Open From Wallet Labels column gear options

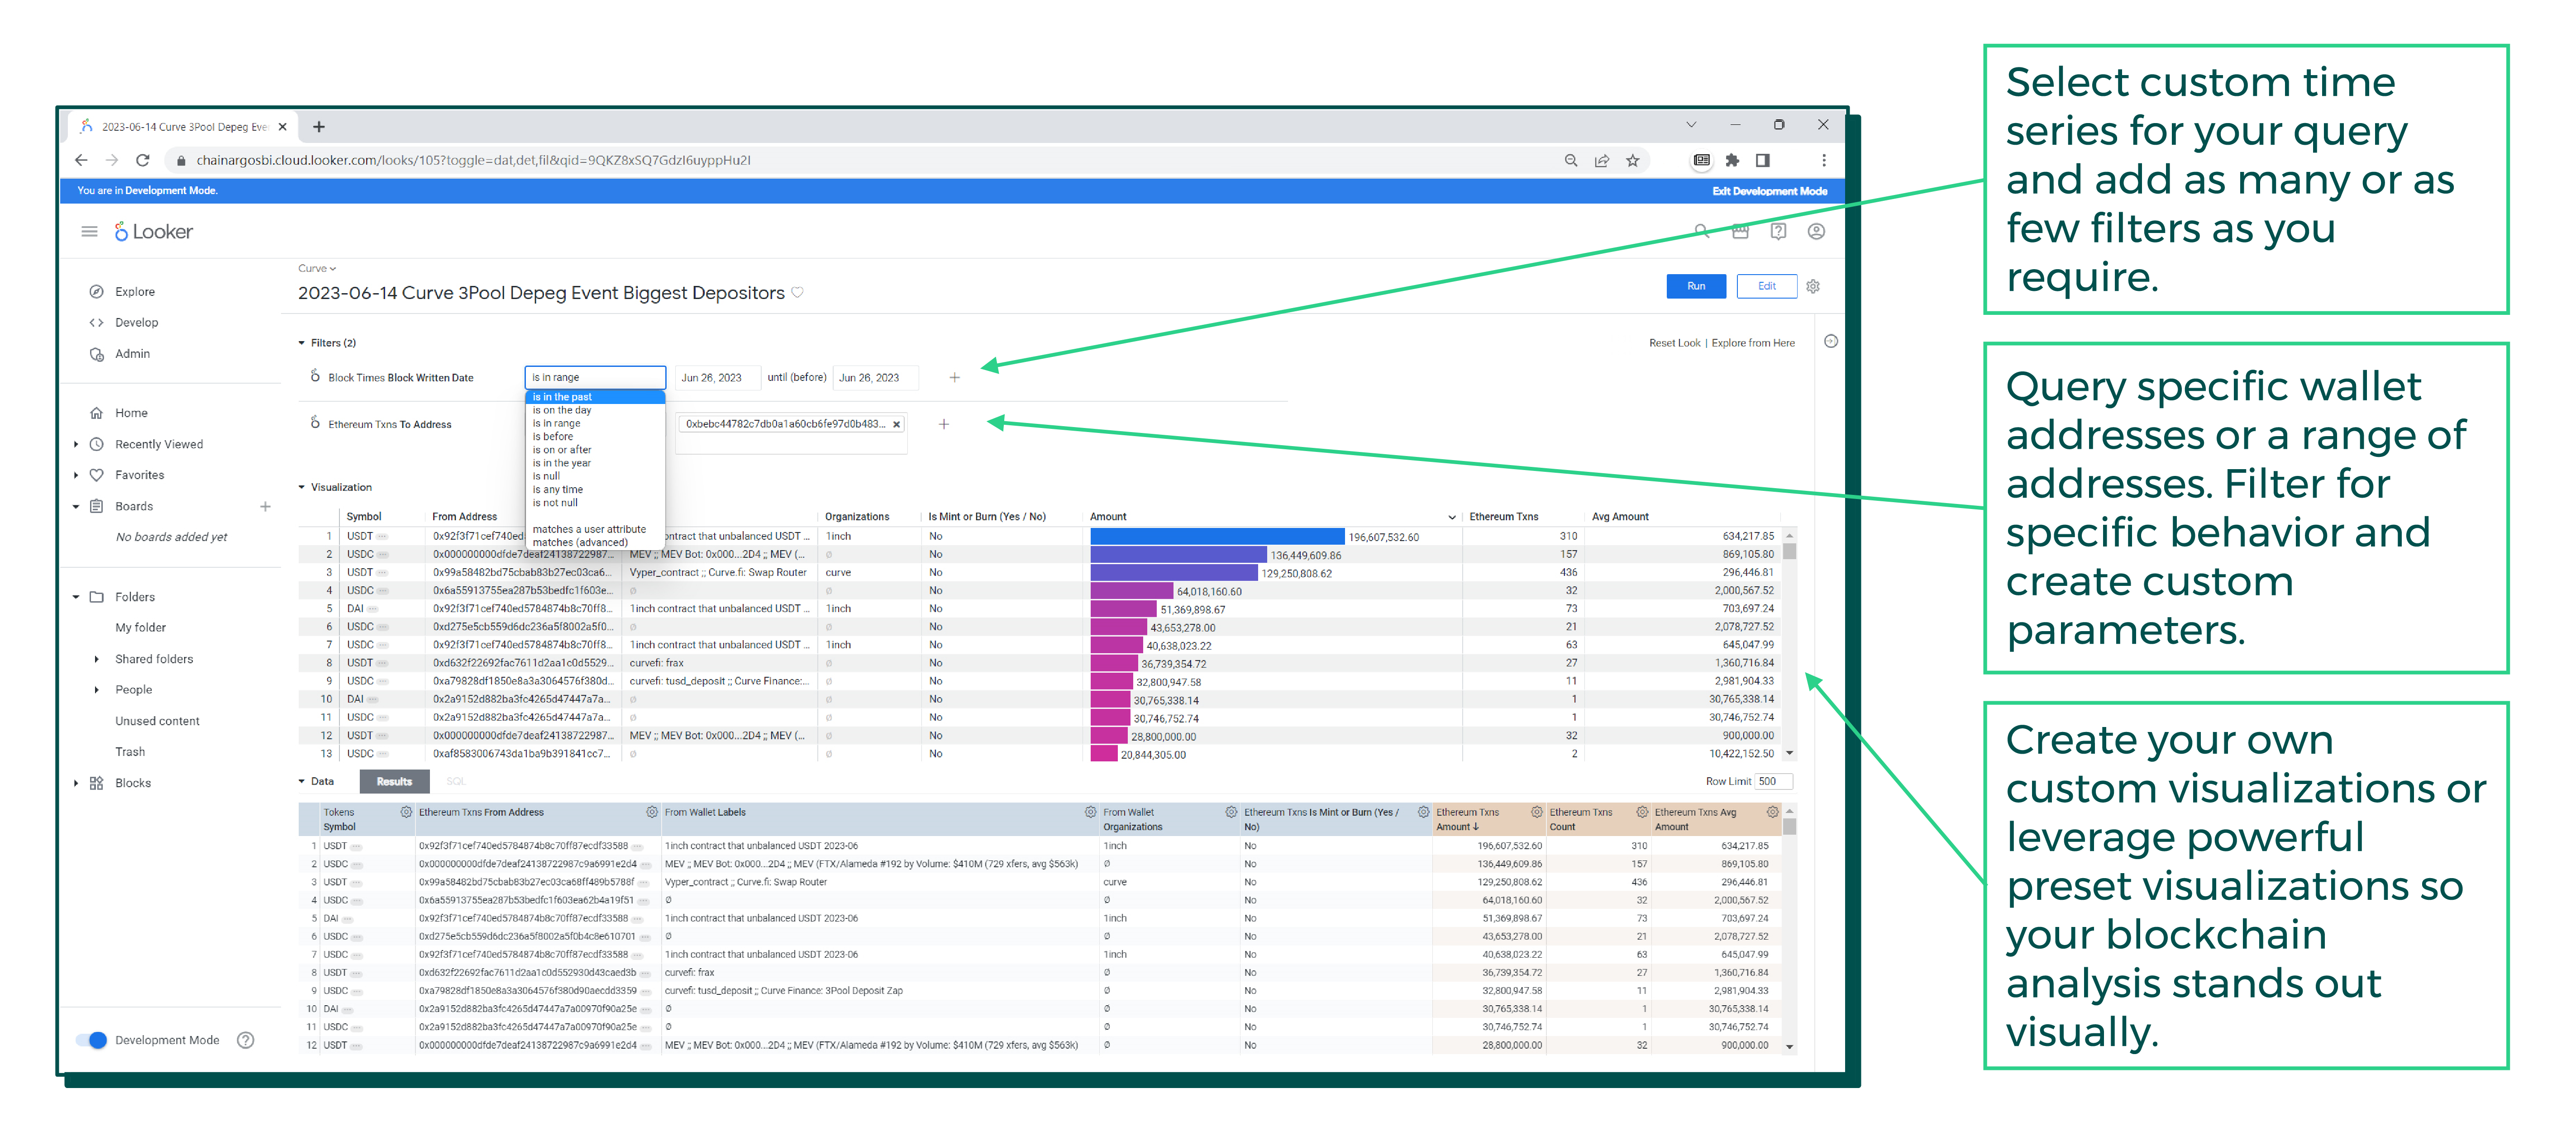coord(1090,813)
